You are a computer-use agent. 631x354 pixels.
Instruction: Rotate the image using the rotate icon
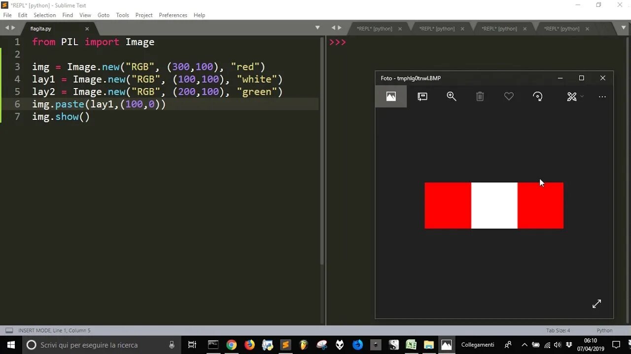coord(538,96)
